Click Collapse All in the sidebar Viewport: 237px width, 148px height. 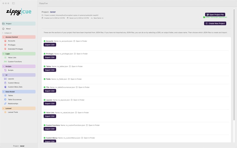tap(7, 33)
